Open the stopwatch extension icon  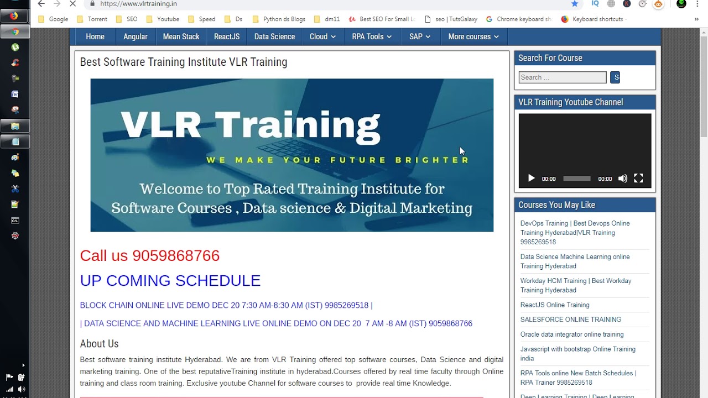tap(642, 4)
